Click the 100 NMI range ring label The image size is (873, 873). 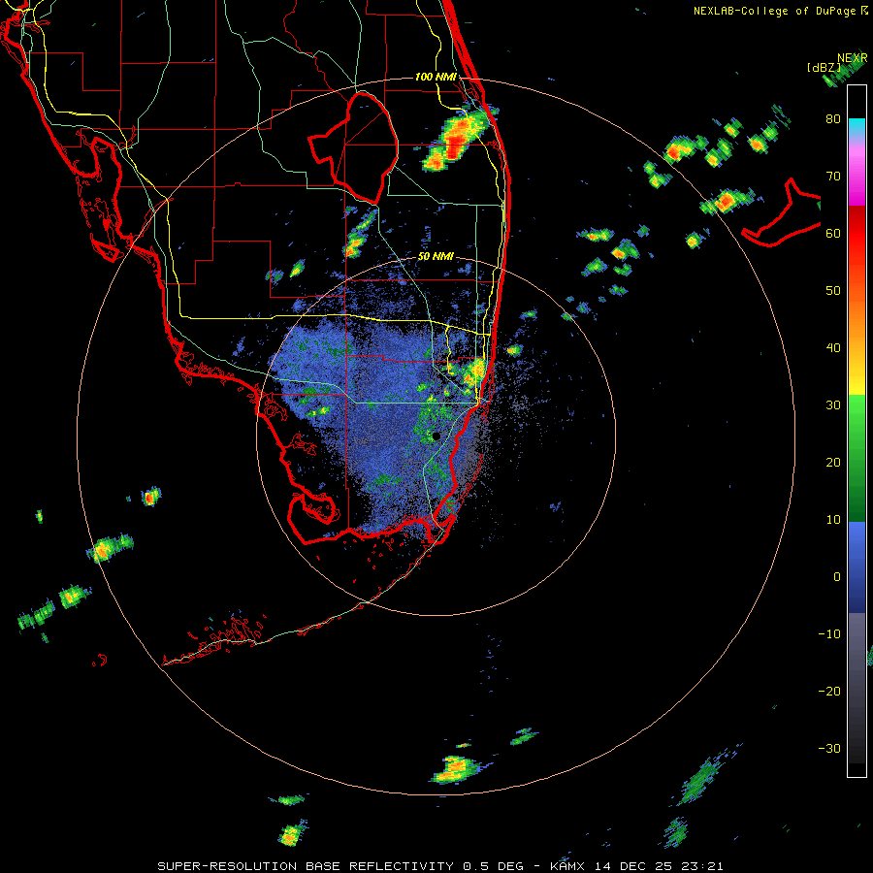tap(436, 77)
